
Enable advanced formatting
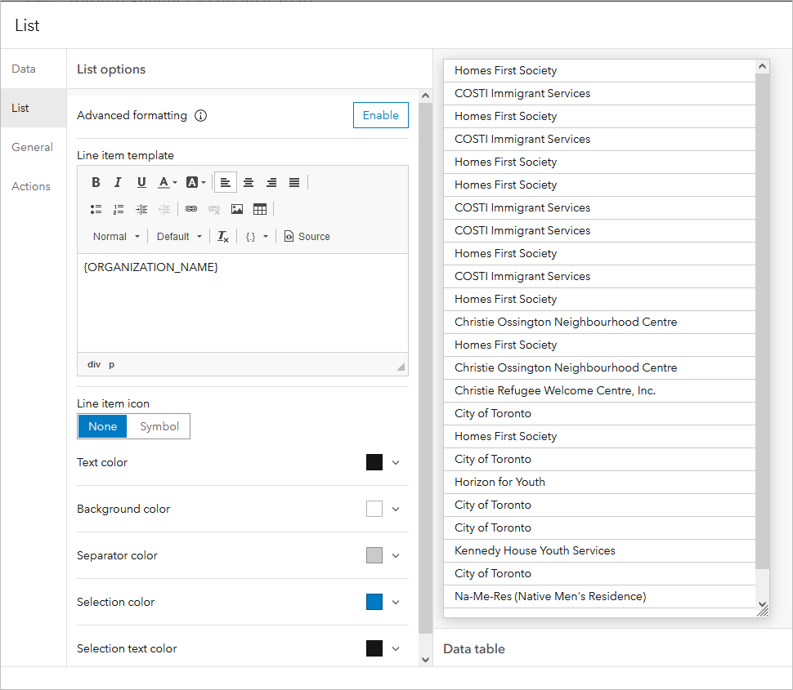tap(381, 115)
